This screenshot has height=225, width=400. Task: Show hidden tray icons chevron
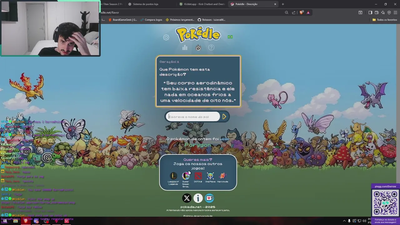pos(344,221)
